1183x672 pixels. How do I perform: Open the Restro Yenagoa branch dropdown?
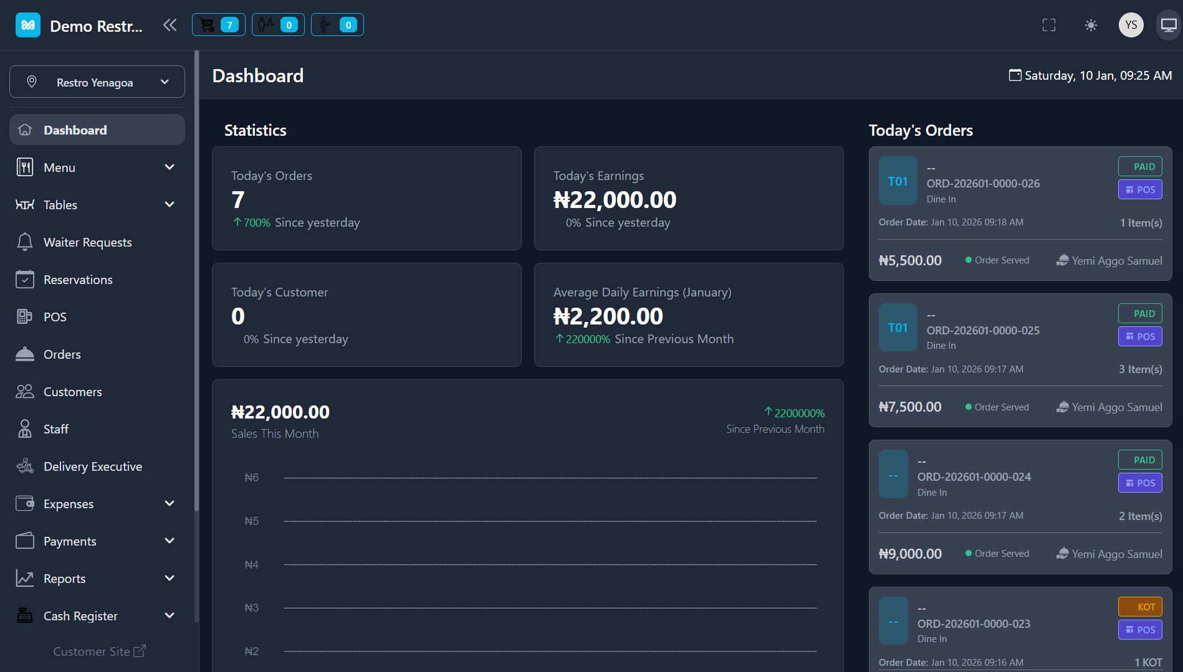point(97,82)
